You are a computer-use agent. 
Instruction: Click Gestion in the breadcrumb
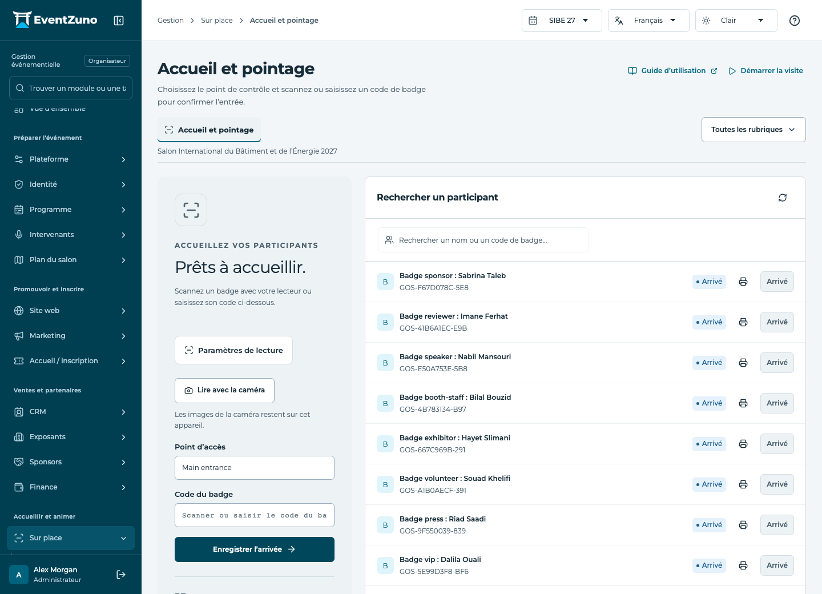click(x=171, y=21)
